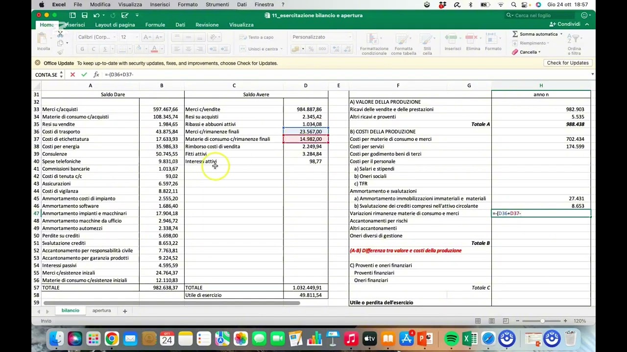This screenshot has height=352, width=627.
Task: Cancel formula entry with red X
Action: point(72,74)
